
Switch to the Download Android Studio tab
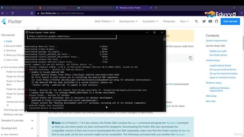pyautogui.click(x=95, y=8)
